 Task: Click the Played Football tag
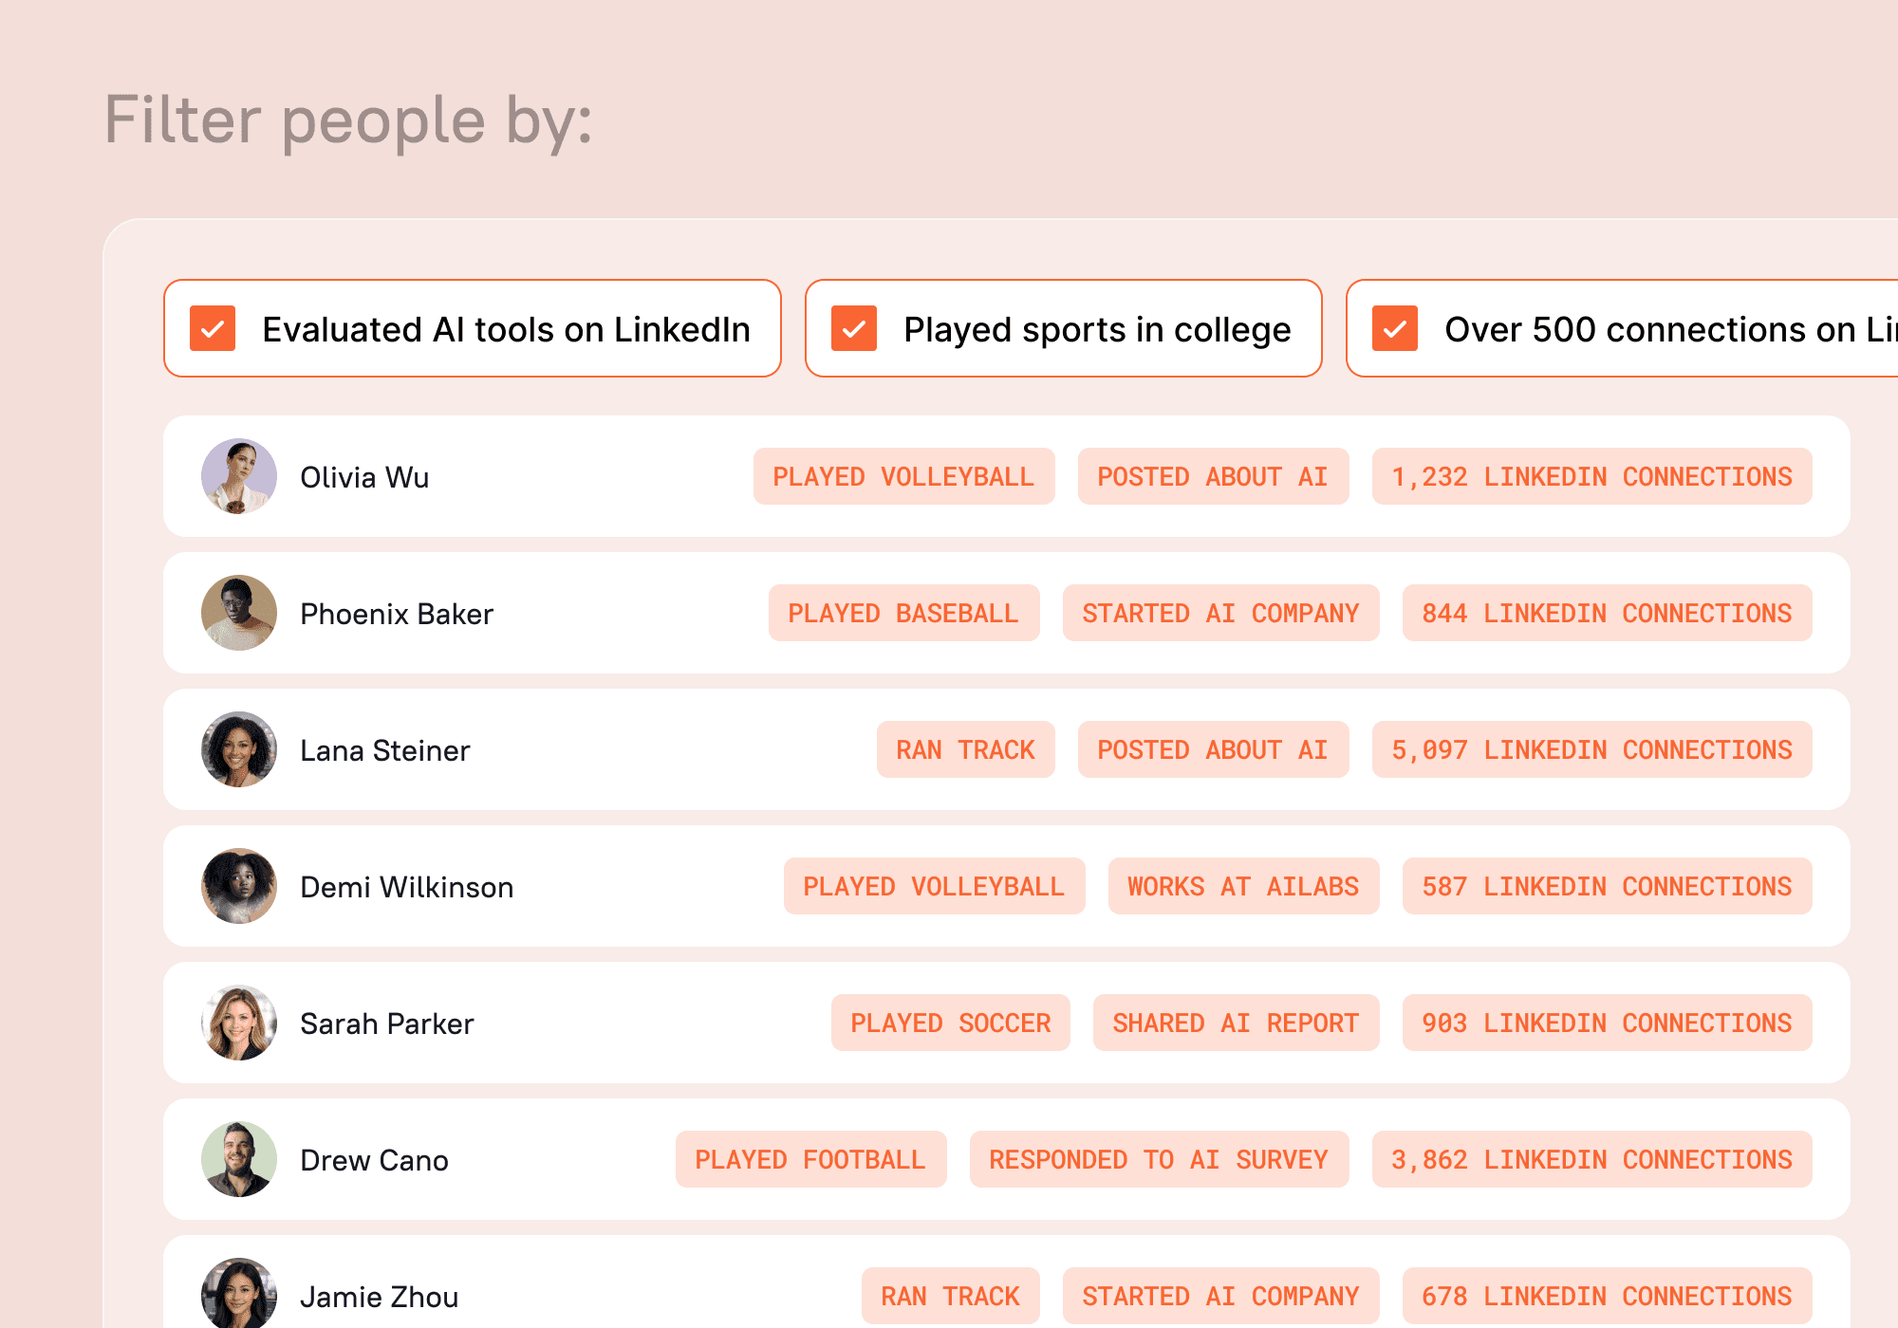(810, 1159)
